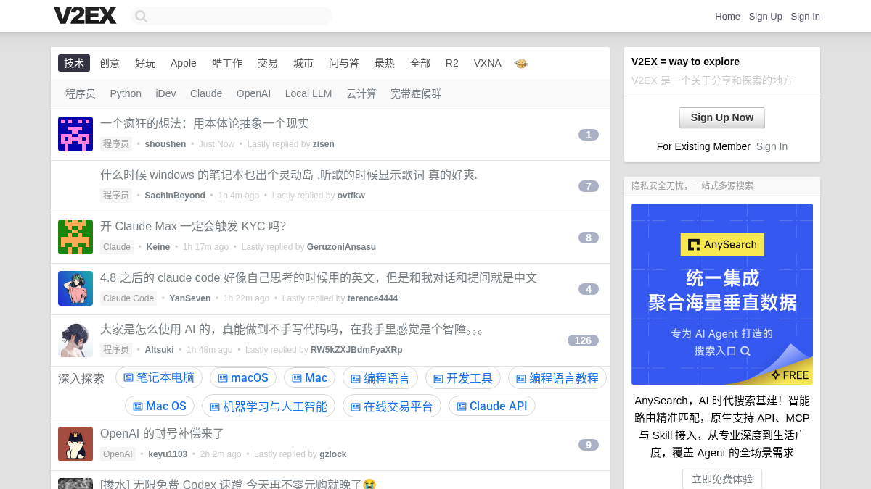
Task: Click the Mac OS explore chip
Action: (160, 406)
